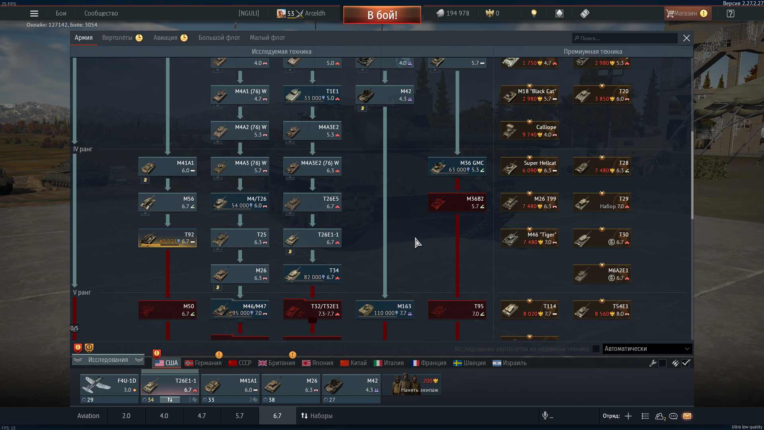Select the СССР nation tab
The image size is (764, 430).
(x=240, y=363)
